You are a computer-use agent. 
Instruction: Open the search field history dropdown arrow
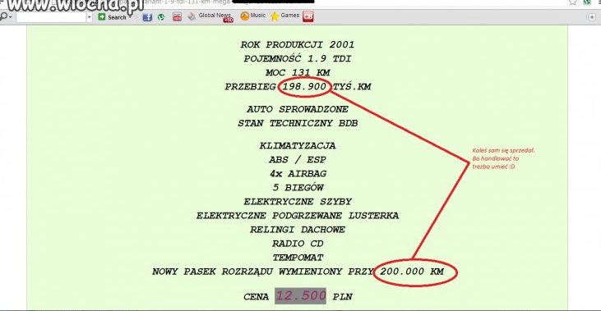pyautogui.click(x=90, y=17)
